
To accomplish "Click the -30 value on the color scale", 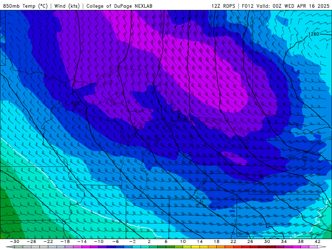I will tap(15, 242).
